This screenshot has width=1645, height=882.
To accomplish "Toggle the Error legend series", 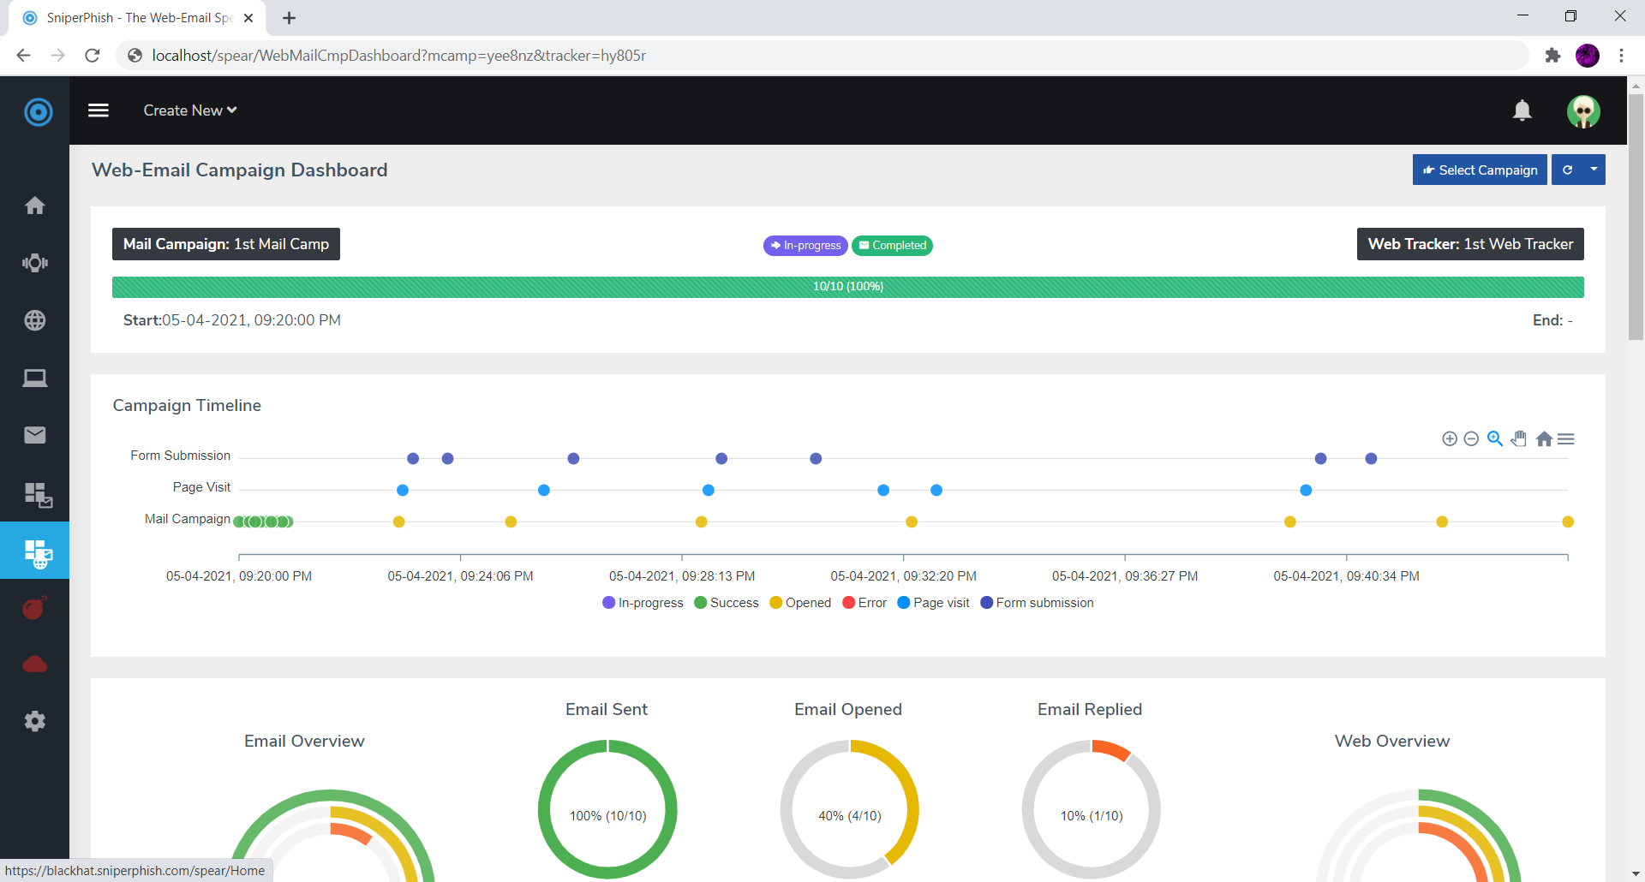I will 864,603.
